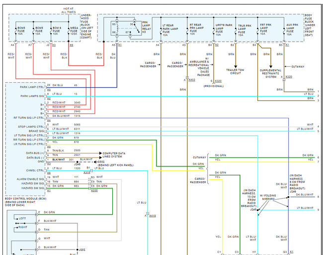Click the CHMSL CTRL pin label
This screenshot has width=323, height=255.
[x=35, y=170]
